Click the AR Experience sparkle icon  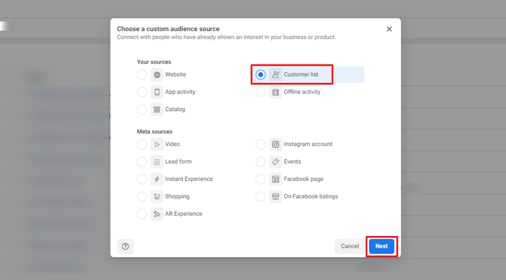(x=157, y=214)
